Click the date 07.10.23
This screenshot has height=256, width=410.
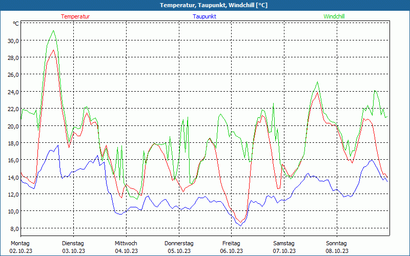coord(284,251)
